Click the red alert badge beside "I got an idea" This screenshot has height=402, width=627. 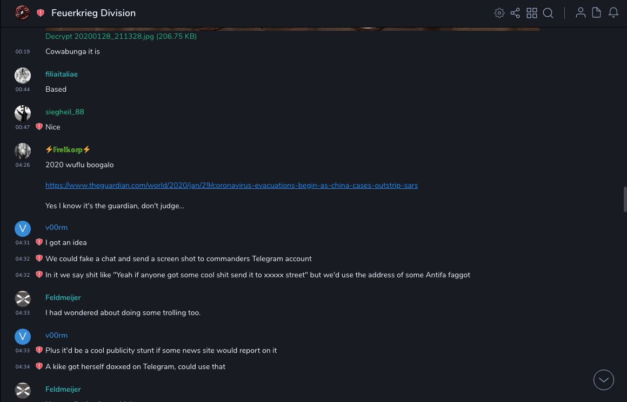tap(39, 242)
